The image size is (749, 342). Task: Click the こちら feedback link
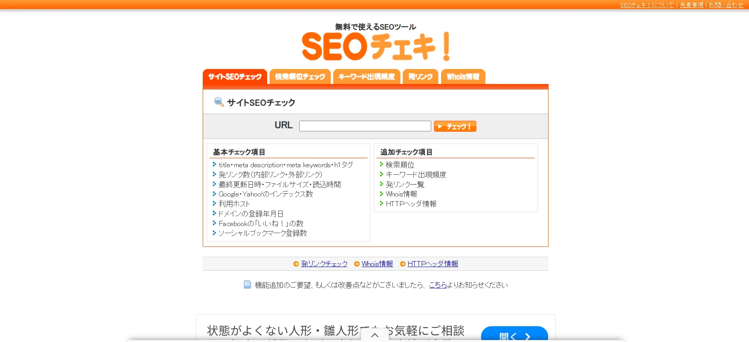coord(438,285)
